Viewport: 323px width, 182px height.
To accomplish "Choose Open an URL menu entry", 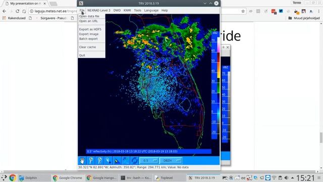I will pyautogui.click(x=91, y=21).
